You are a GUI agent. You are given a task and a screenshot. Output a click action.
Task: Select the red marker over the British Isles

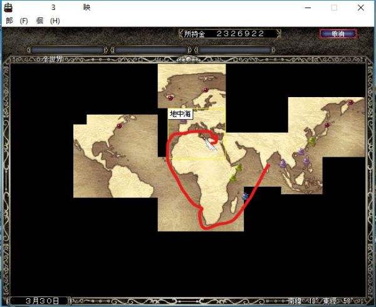click(170, 96)
